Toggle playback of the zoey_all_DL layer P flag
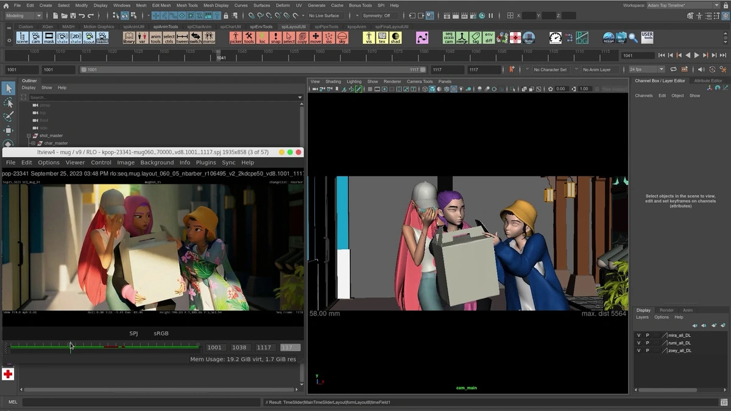Image resolution: width=731 pixels, height=411 pixels. 648,351
